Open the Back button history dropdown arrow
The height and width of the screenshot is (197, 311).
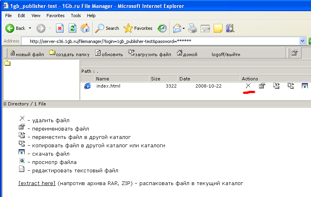[29, 28]
